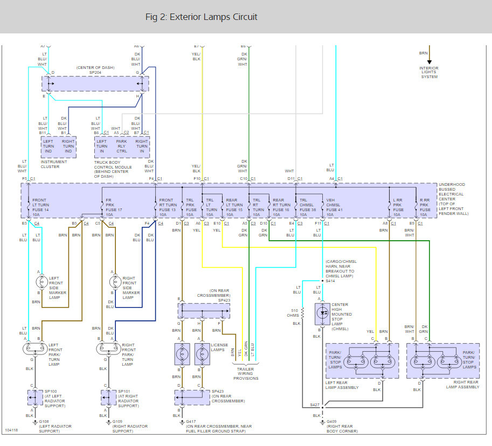This screenshot has height=446, width=492.
Task: Click the PARK RLY CTRL label
Action: coord(122,146)
